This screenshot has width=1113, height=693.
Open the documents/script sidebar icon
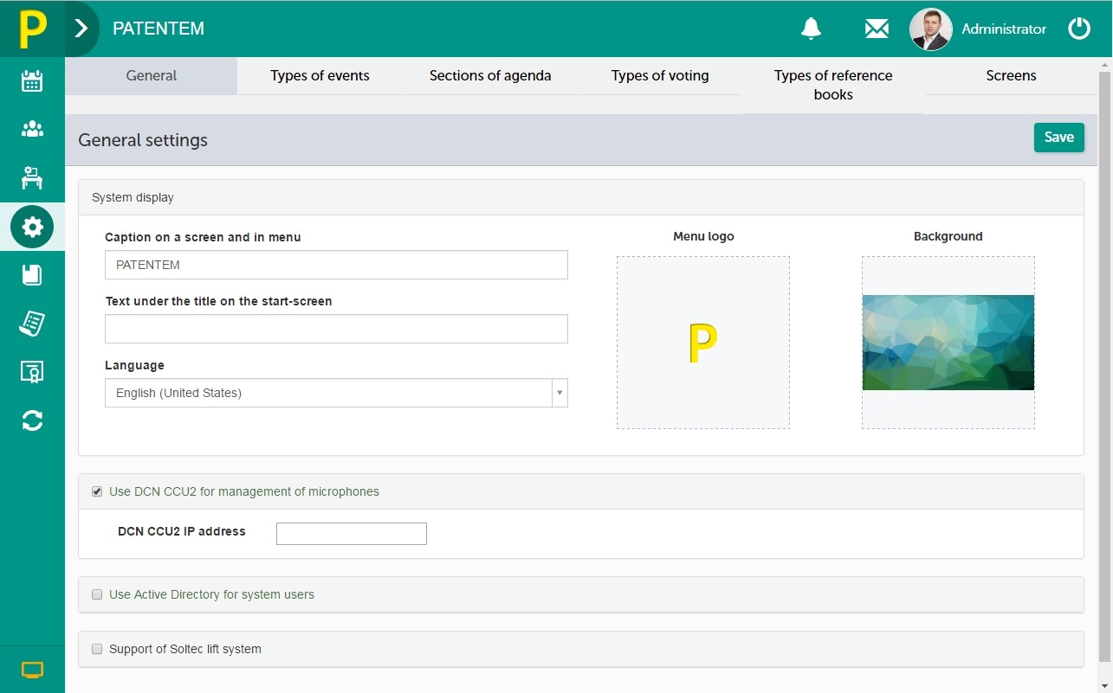[x=32, y=324]
